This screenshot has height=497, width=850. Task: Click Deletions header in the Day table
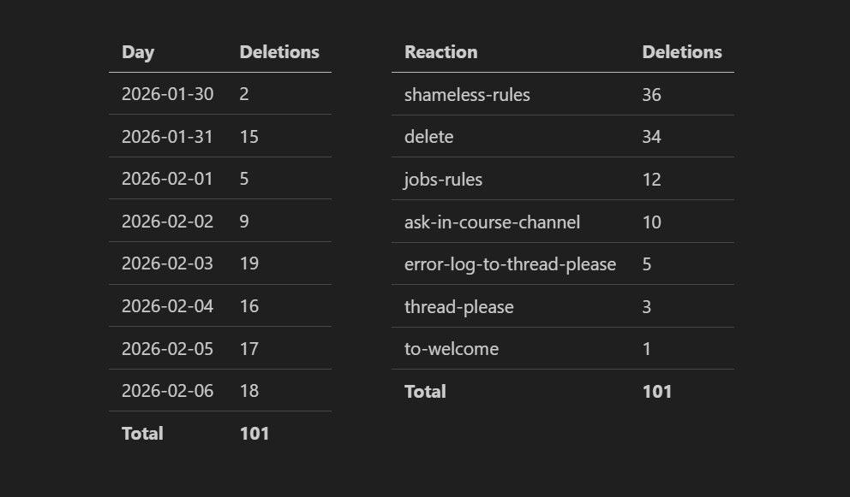[x=279, y=52]
